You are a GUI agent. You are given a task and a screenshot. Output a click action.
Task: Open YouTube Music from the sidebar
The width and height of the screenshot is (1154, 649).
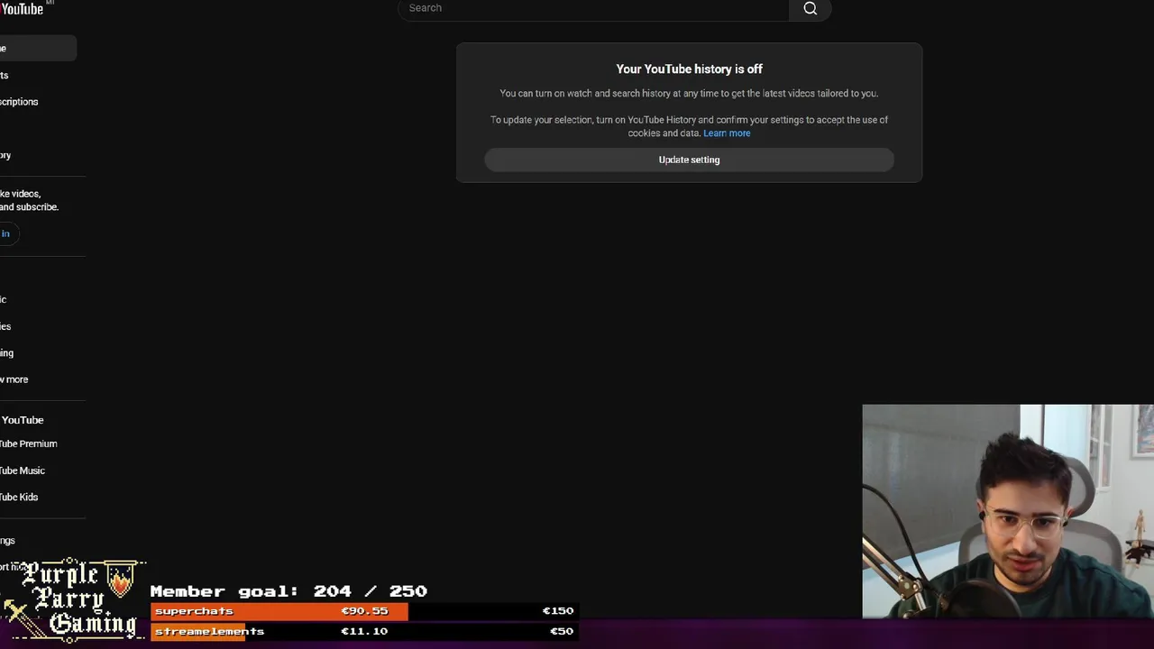[23, 471]
